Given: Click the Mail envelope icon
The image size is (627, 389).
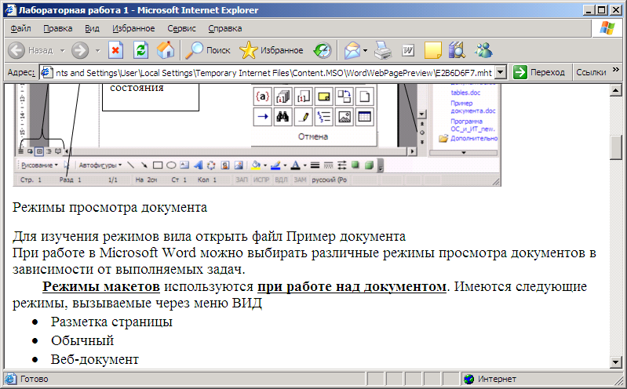Looking at the screenshot, I should [352, 50].
